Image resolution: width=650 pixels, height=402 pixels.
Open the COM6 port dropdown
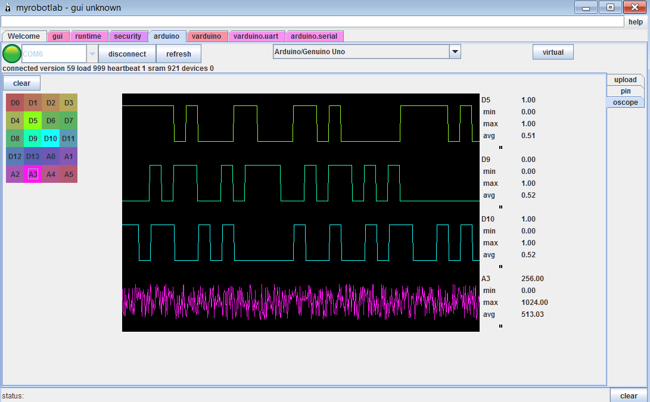(x=92, y=54)
